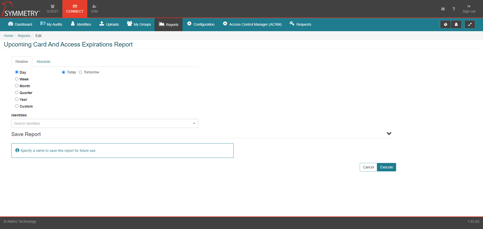This screenshot has width=483, height=229.
Task: Choose the Tomorrow radio option
Action: click(80, 72)
